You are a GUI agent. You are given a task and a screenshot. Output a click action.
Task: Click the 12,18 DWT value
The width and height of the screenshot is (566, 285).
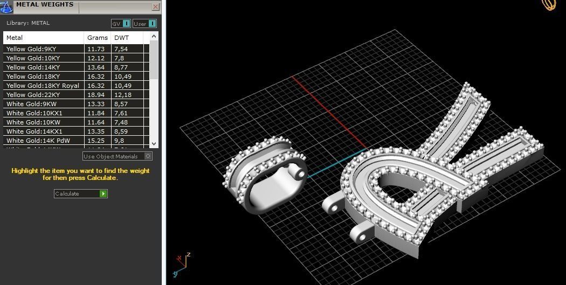[x=123, y=95]
